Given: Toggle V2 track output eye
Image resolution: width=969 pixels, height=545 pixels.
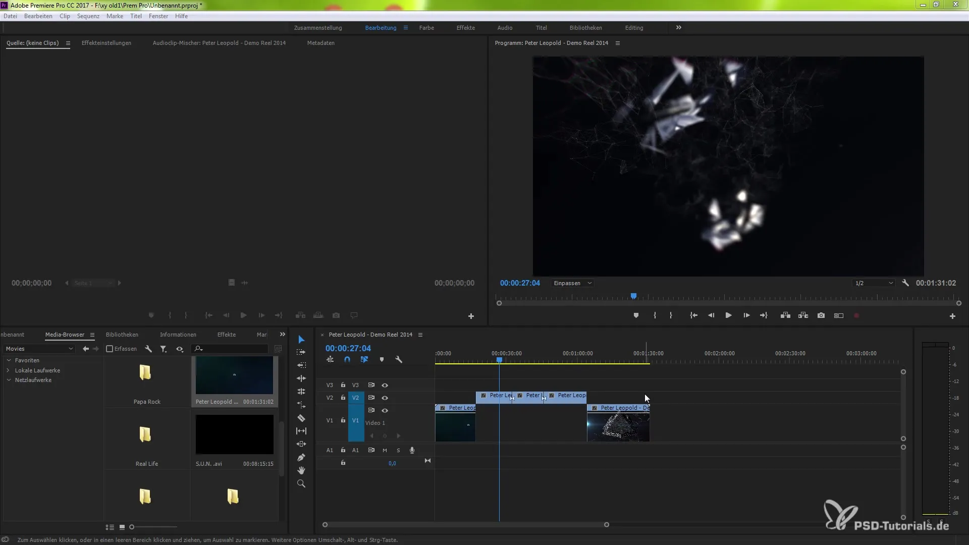Looking at the screenshot, I should click(385, 398).
